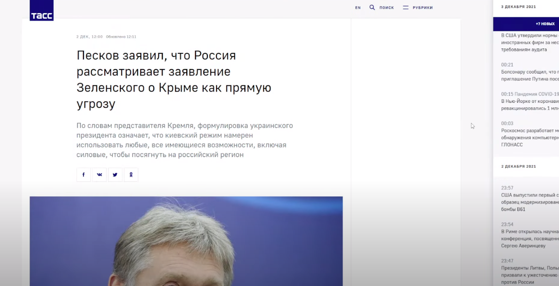Open the 23:47 Президенты Литвы news item
This screenshot has width=559, height=286.
tap(530, 271)
